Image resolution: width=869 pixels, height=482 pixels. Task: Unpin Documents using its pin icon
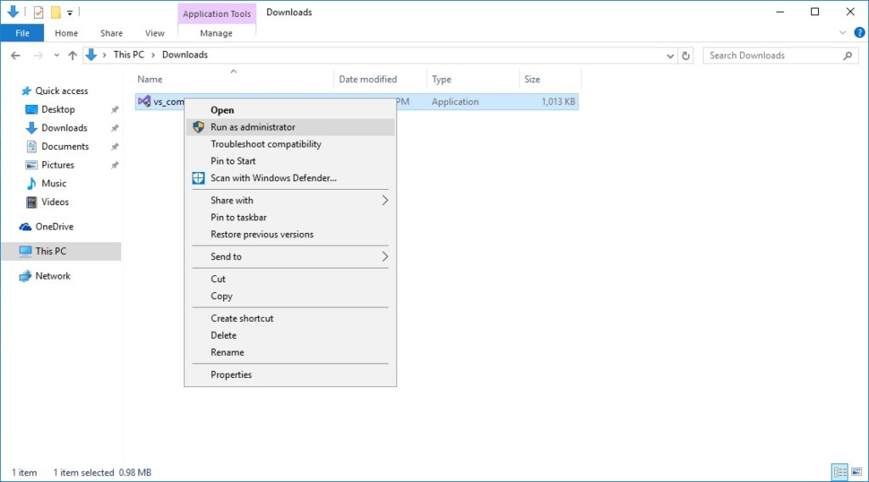(115, 147)
